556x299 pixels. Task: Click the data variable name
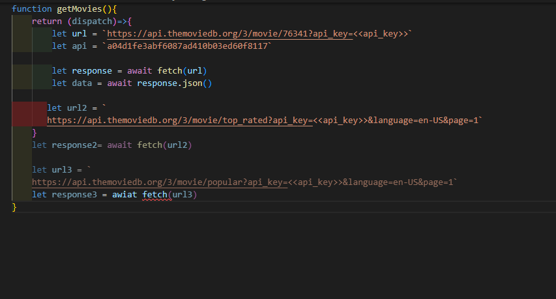(82, 83)
